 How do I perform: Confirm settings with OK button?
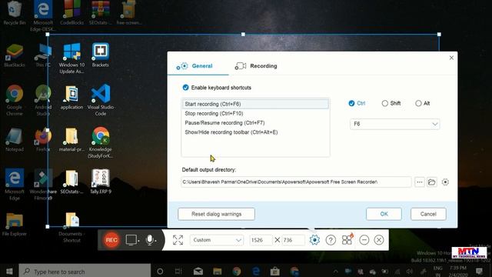click(x=384, y=214)
